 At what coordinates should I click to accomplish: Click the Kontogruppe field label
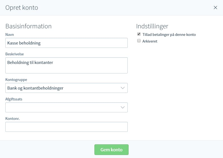16,80
